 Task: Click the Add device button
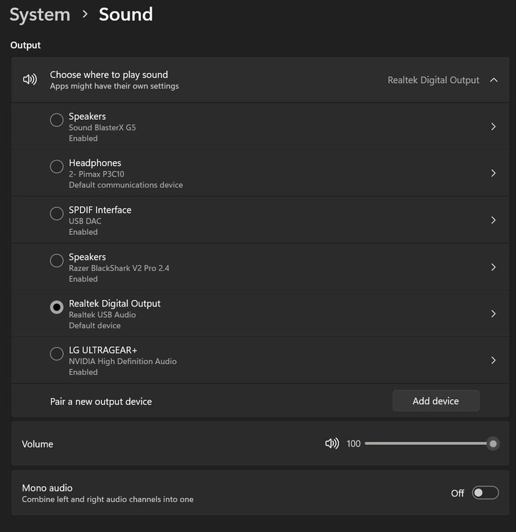436,401
